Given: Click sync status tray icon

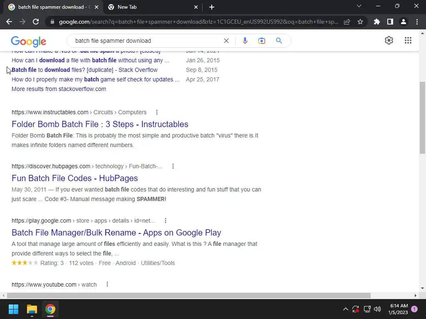Looking at the screenshot, I should pos(356,309).
